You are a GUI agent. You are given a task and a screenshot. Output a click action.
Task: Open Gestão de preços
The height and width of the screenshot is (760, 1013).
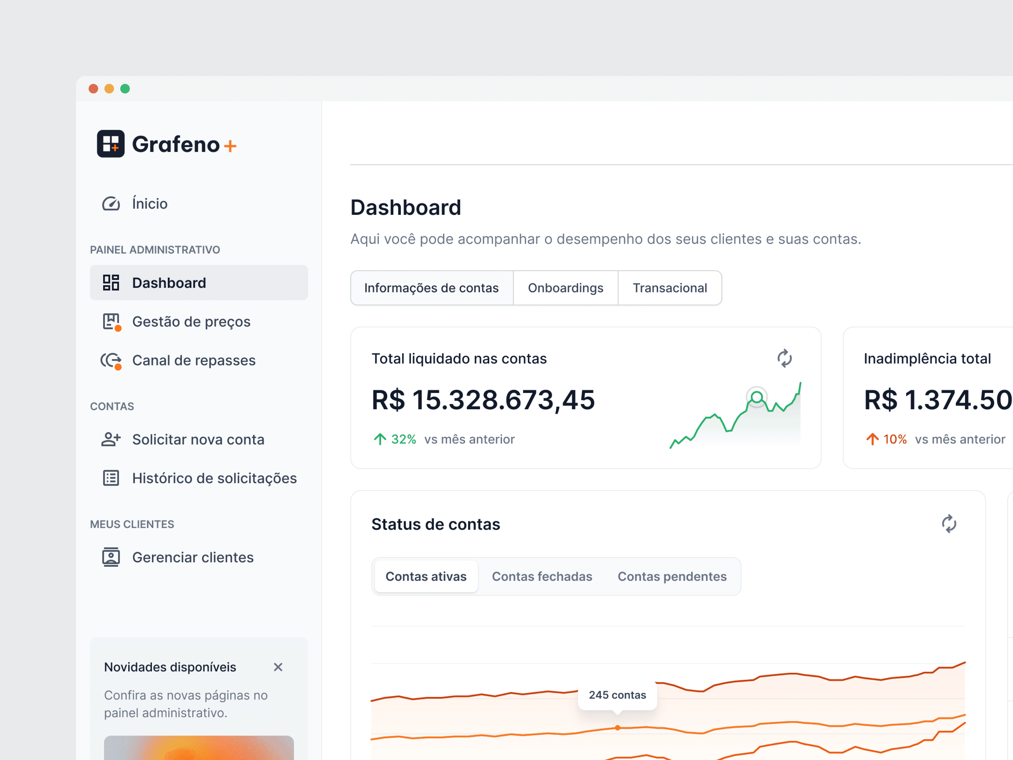[x=199, y=322]
